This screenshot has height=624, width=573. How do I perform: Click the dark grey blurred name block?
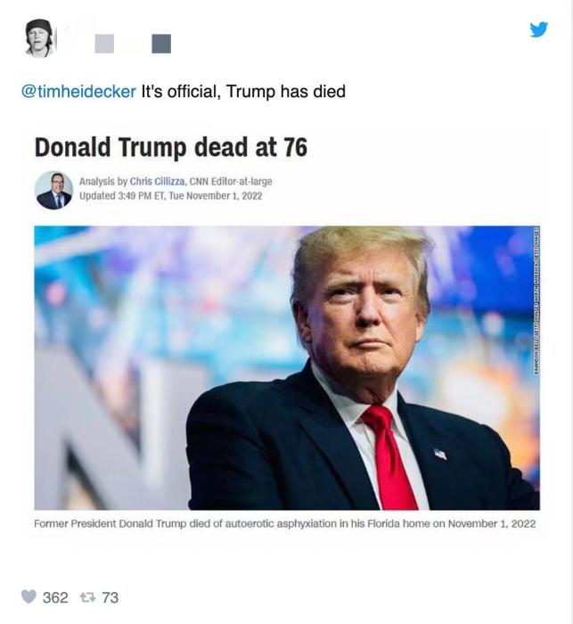point(161,43)
